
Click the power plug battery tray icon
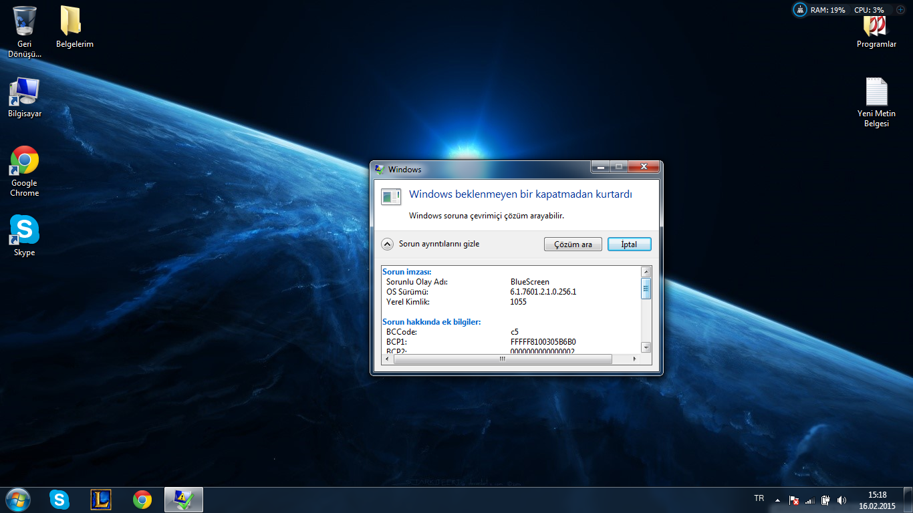825,500
